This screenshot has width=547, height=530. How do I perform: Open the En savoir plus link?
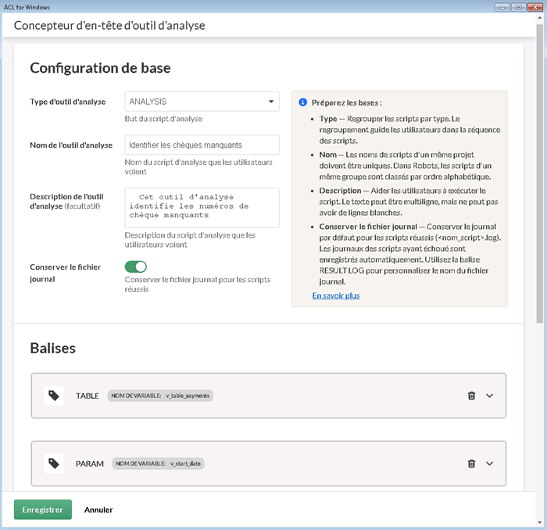click(x=336, y=296)
